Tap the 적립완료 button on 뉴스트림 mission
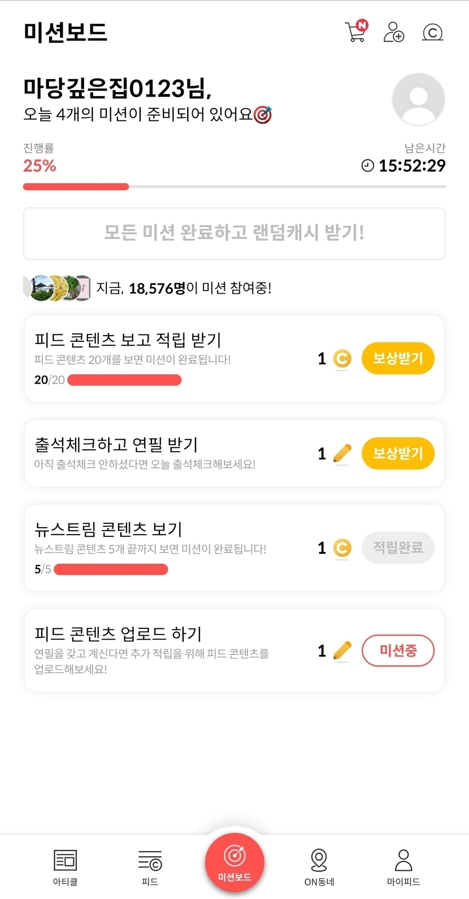This screenshot has width=469, height=899. (x=398, y=548)
